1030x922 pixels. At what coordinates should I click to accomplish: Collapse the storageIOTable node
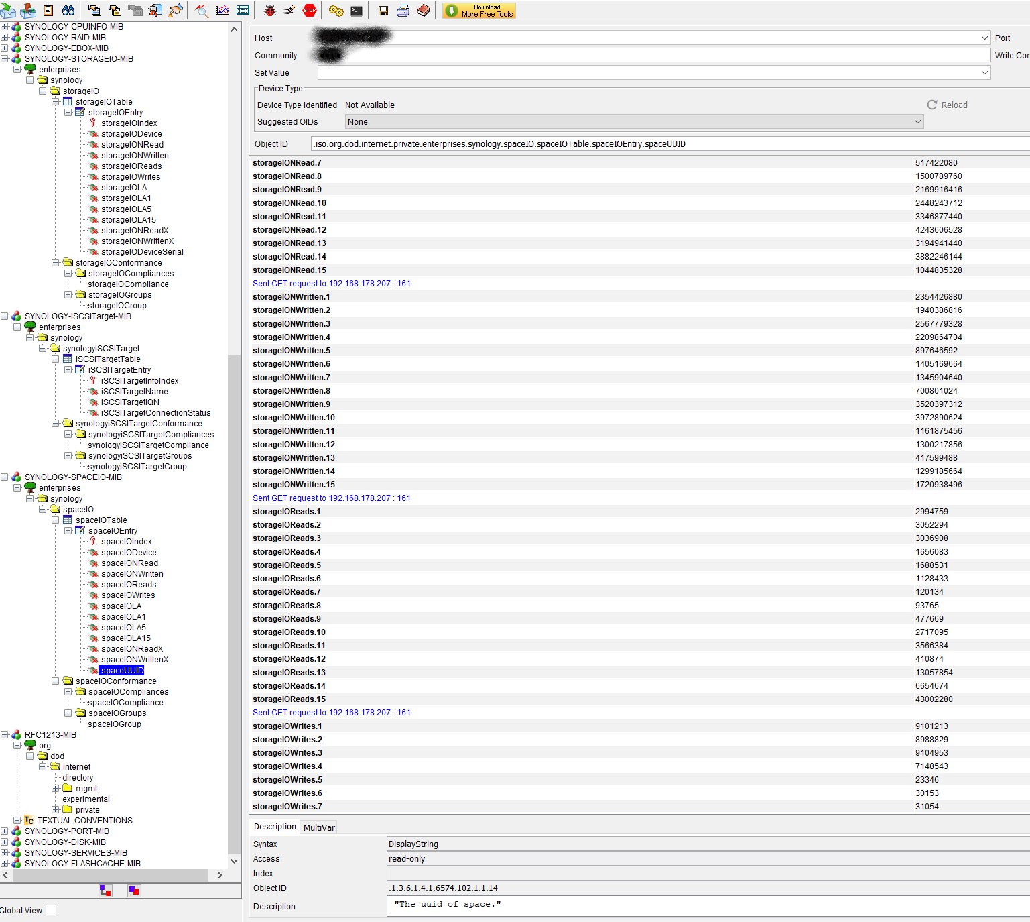(x=55, y=102)
